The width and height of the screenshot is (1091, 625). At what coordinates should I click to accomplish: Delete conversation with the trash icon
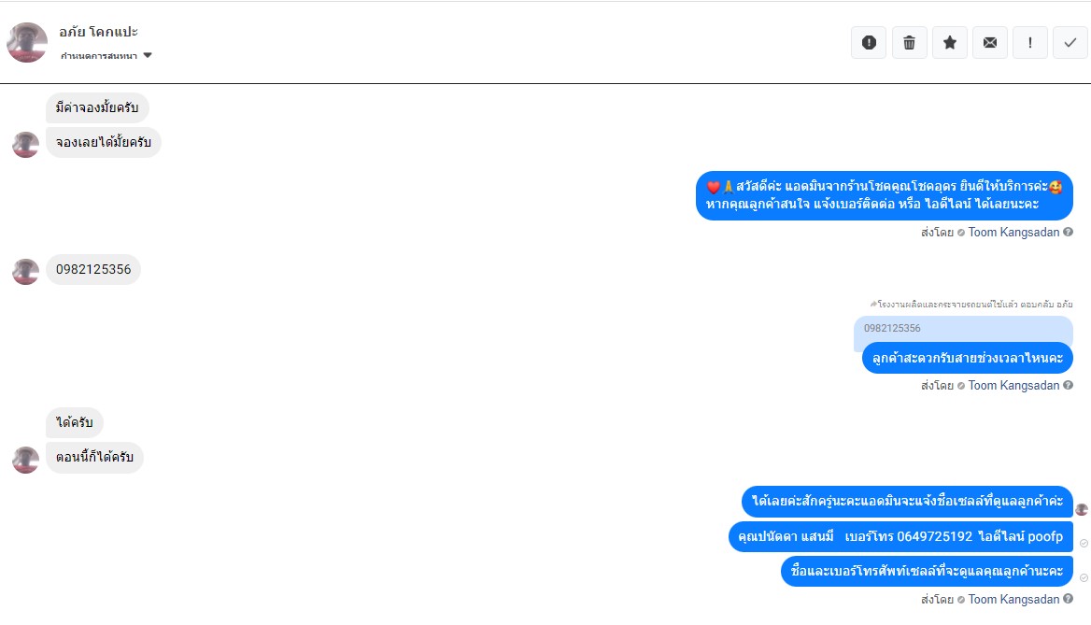(909, 42)
